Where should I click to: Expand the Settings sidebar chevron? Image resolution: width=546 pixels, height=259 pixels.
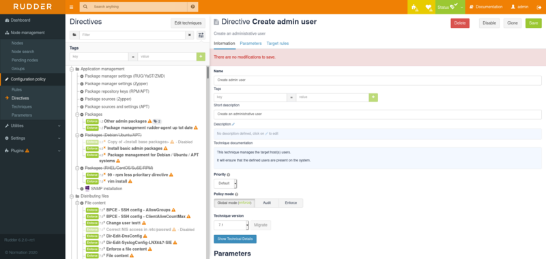coord(59,138)
